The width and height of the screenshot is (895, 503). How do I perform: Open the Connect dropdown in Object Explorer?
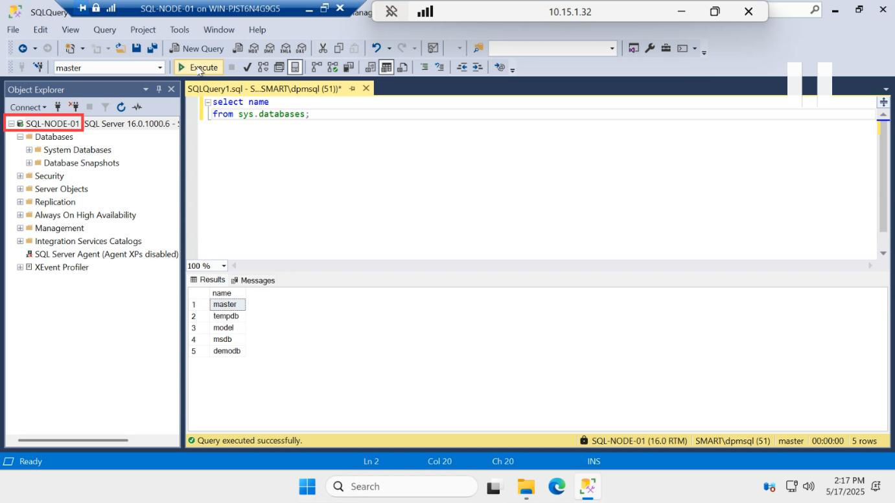[29, 107]
